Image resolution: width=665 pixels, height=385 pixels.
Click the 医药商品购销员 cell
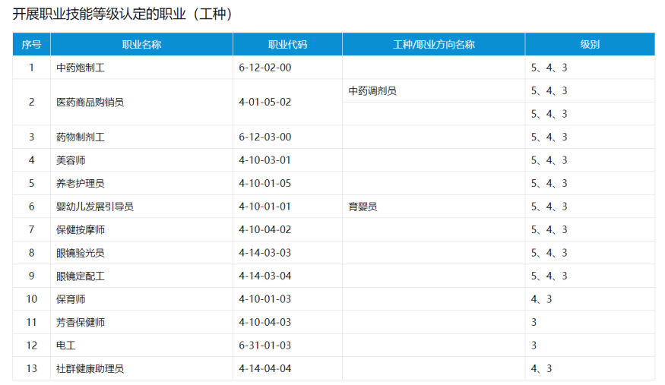click(x=90, y=102)
